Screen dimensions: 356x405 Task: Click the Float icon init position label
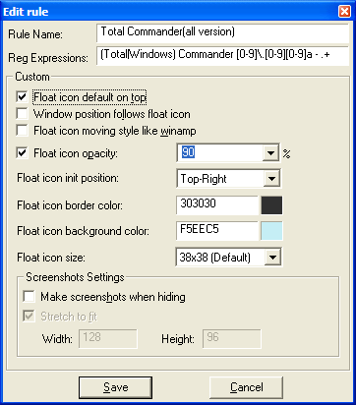point(68,178)
